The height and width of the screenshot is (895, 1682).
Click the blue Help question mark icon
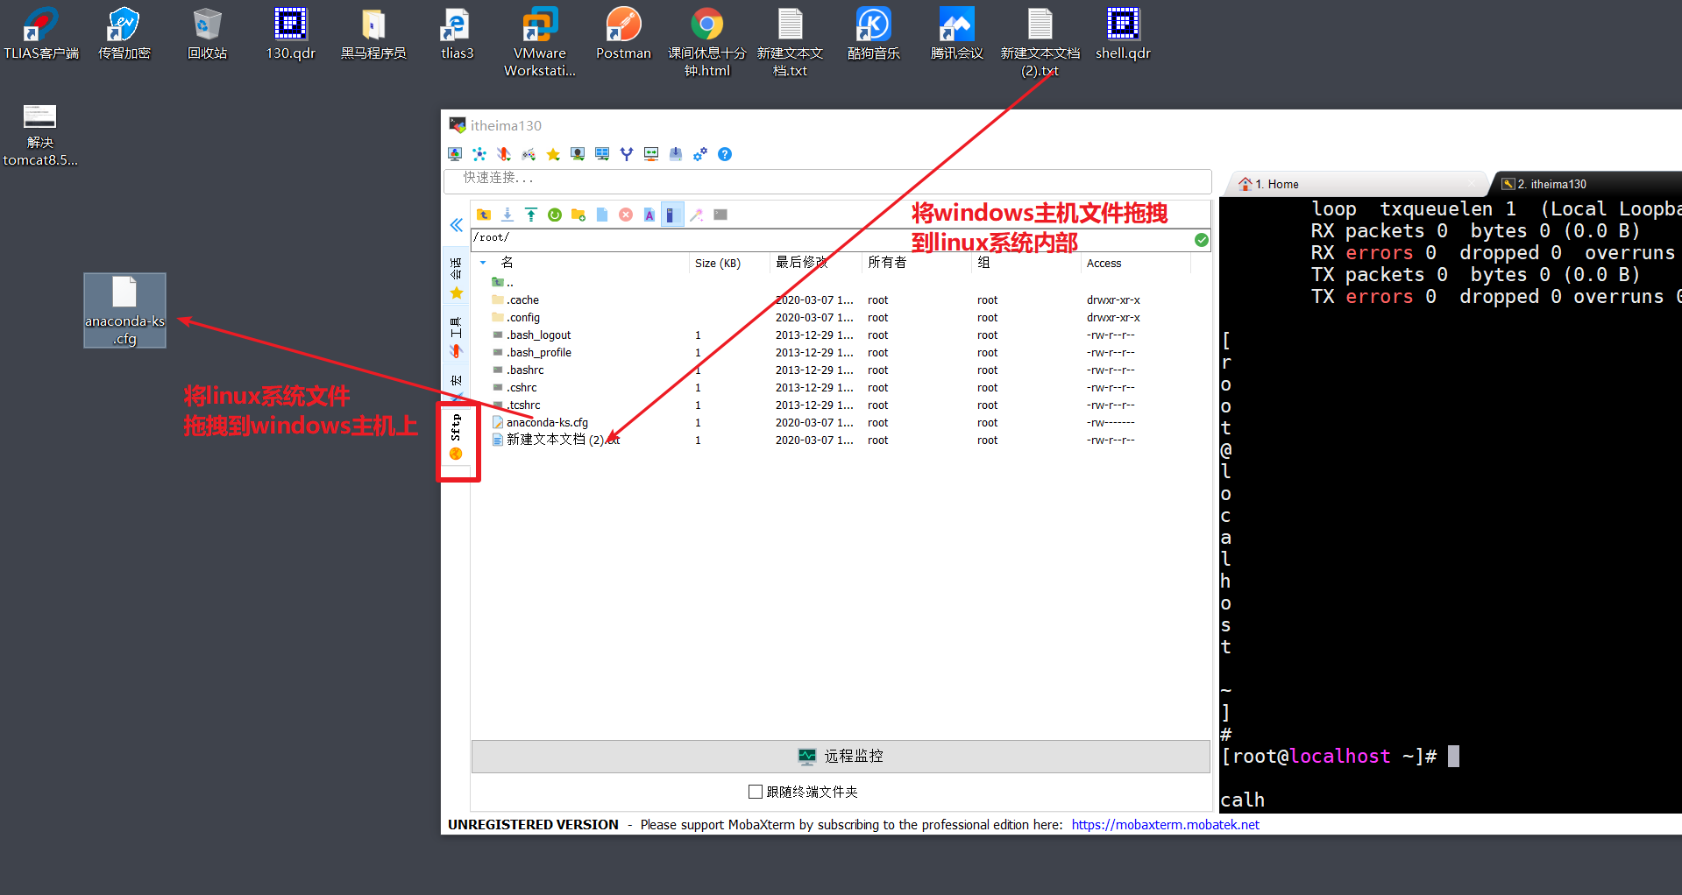(725, 154)
